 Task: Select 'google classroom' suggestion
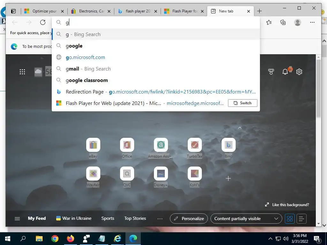click(x=156, y=80)
